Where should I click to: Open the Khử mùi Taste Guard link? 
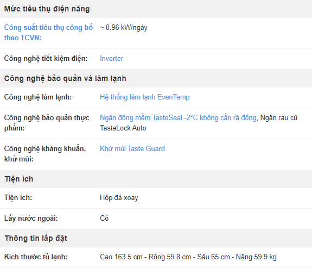pos(132,149)
